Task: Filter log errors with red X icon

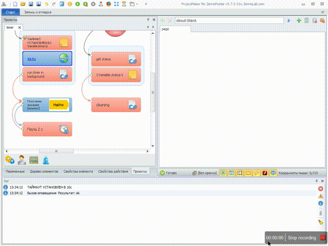Action: tap(321, 189)
